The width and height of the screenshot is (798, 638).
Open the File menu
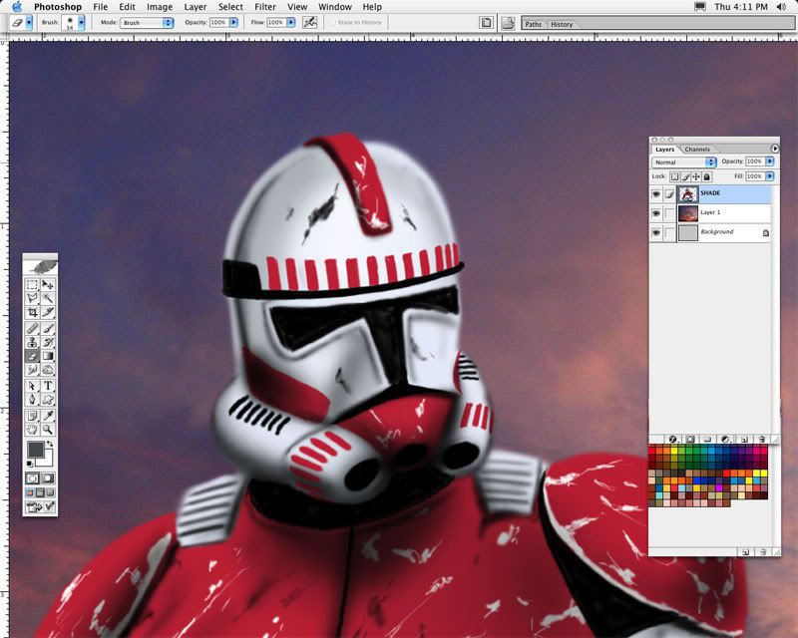pos(101,7)
